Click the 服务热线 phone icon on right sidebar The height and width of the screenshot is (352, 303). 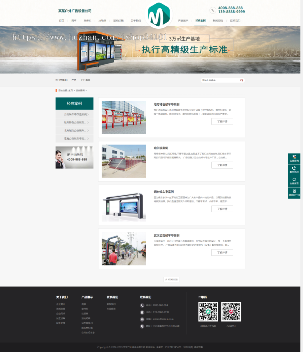tap(295, 168)
